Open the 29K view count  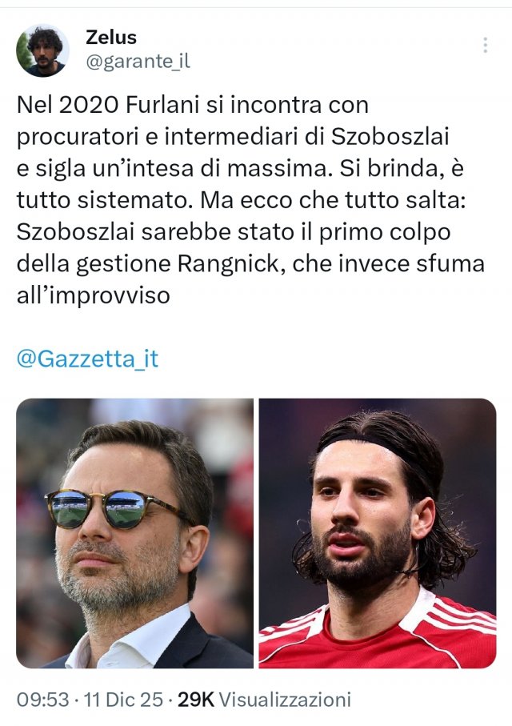pyautogui.click(x=196, y=700)
